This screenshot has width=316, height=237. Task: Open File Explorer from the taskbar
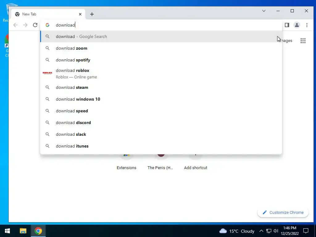[23, 231]
